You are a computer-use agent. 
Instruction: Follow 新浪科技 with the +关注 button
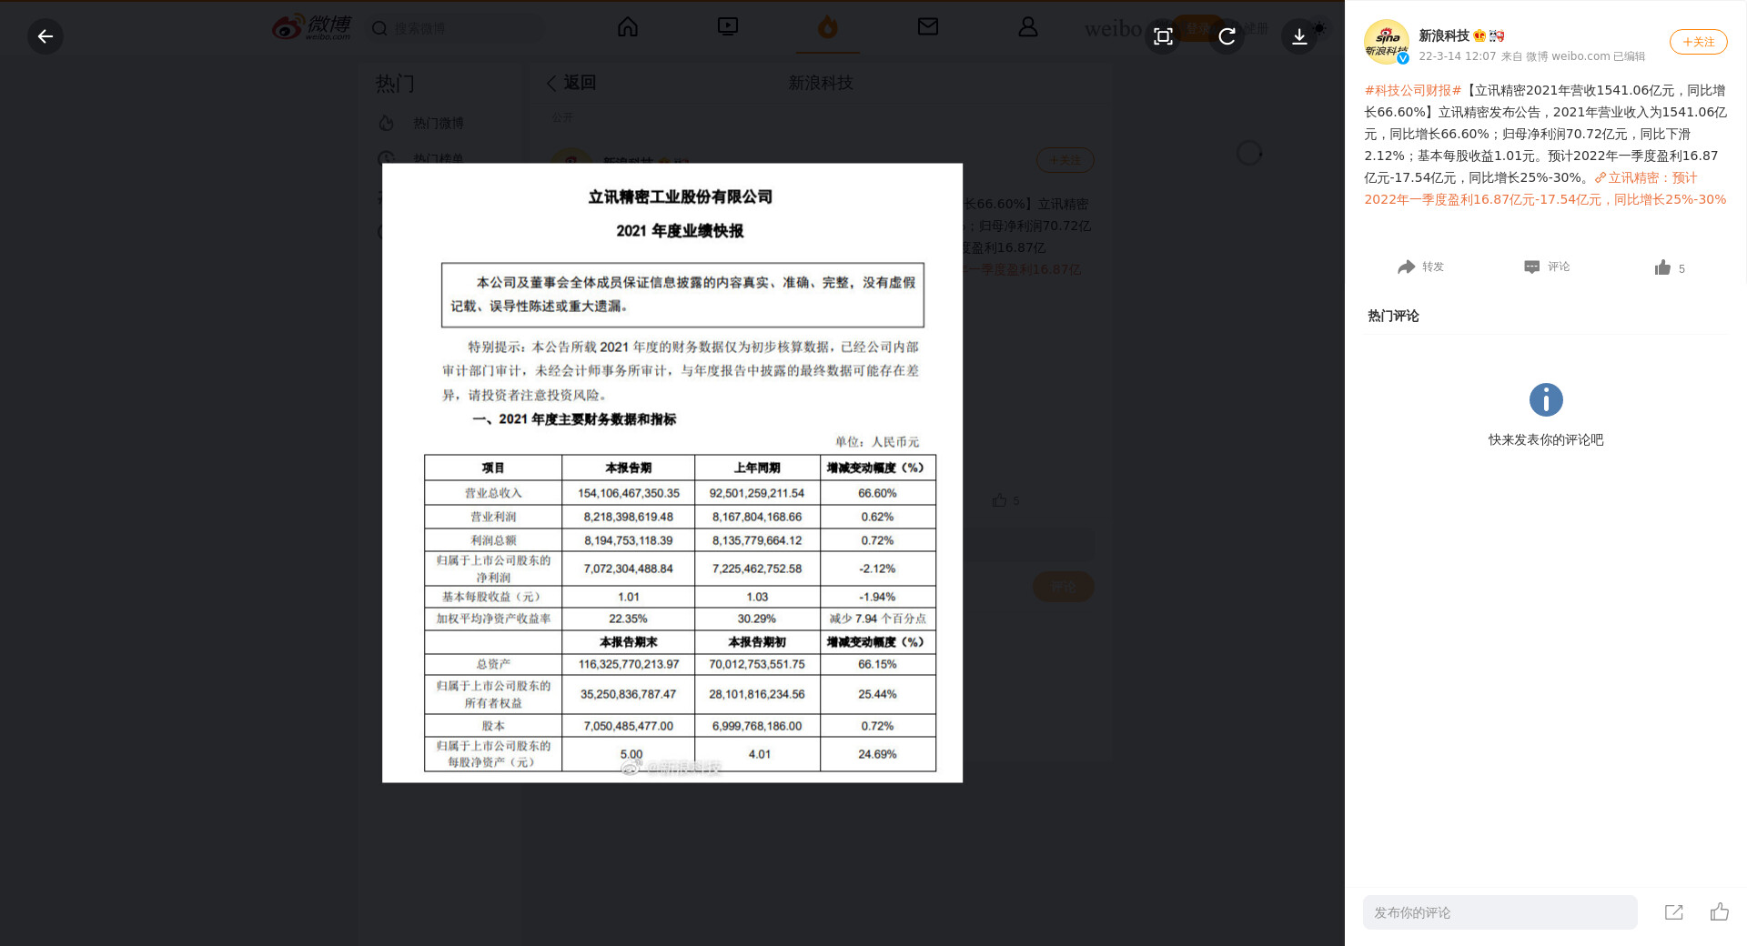pos(1698,42)
